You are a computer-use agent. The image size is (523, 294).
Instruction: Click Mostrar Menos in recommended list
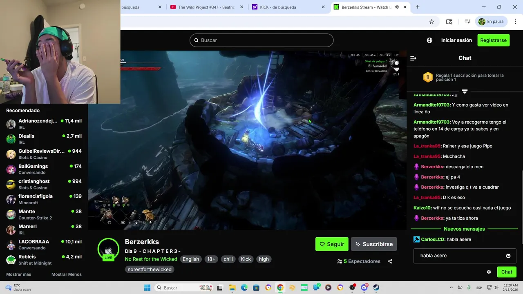67,274
